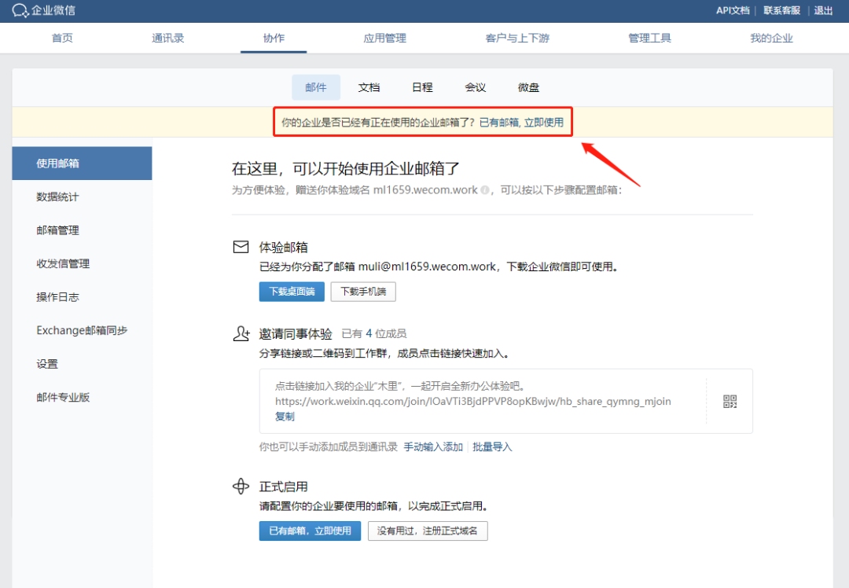Open the API文档 link
This screenshot has width=849, height=588.
point(733,10)
